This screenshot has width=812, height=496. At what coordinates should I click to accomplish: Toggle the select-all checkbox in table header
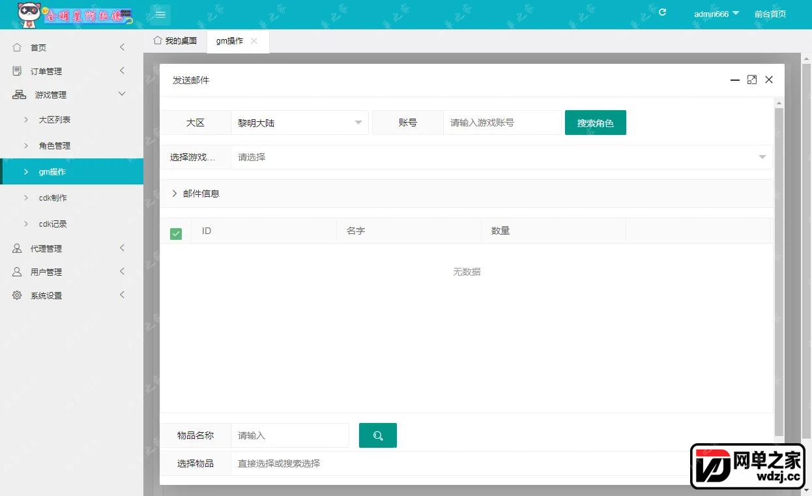[176, 233]
